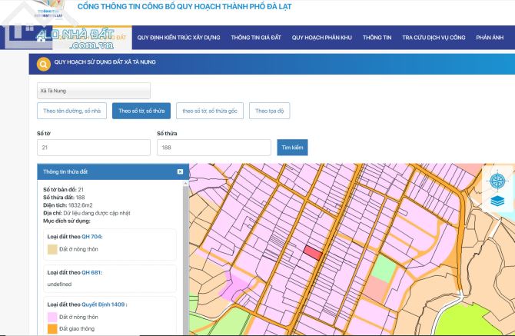
Task: Switch to theo số tờ, số thửa gốc
Action: point(210,111)
